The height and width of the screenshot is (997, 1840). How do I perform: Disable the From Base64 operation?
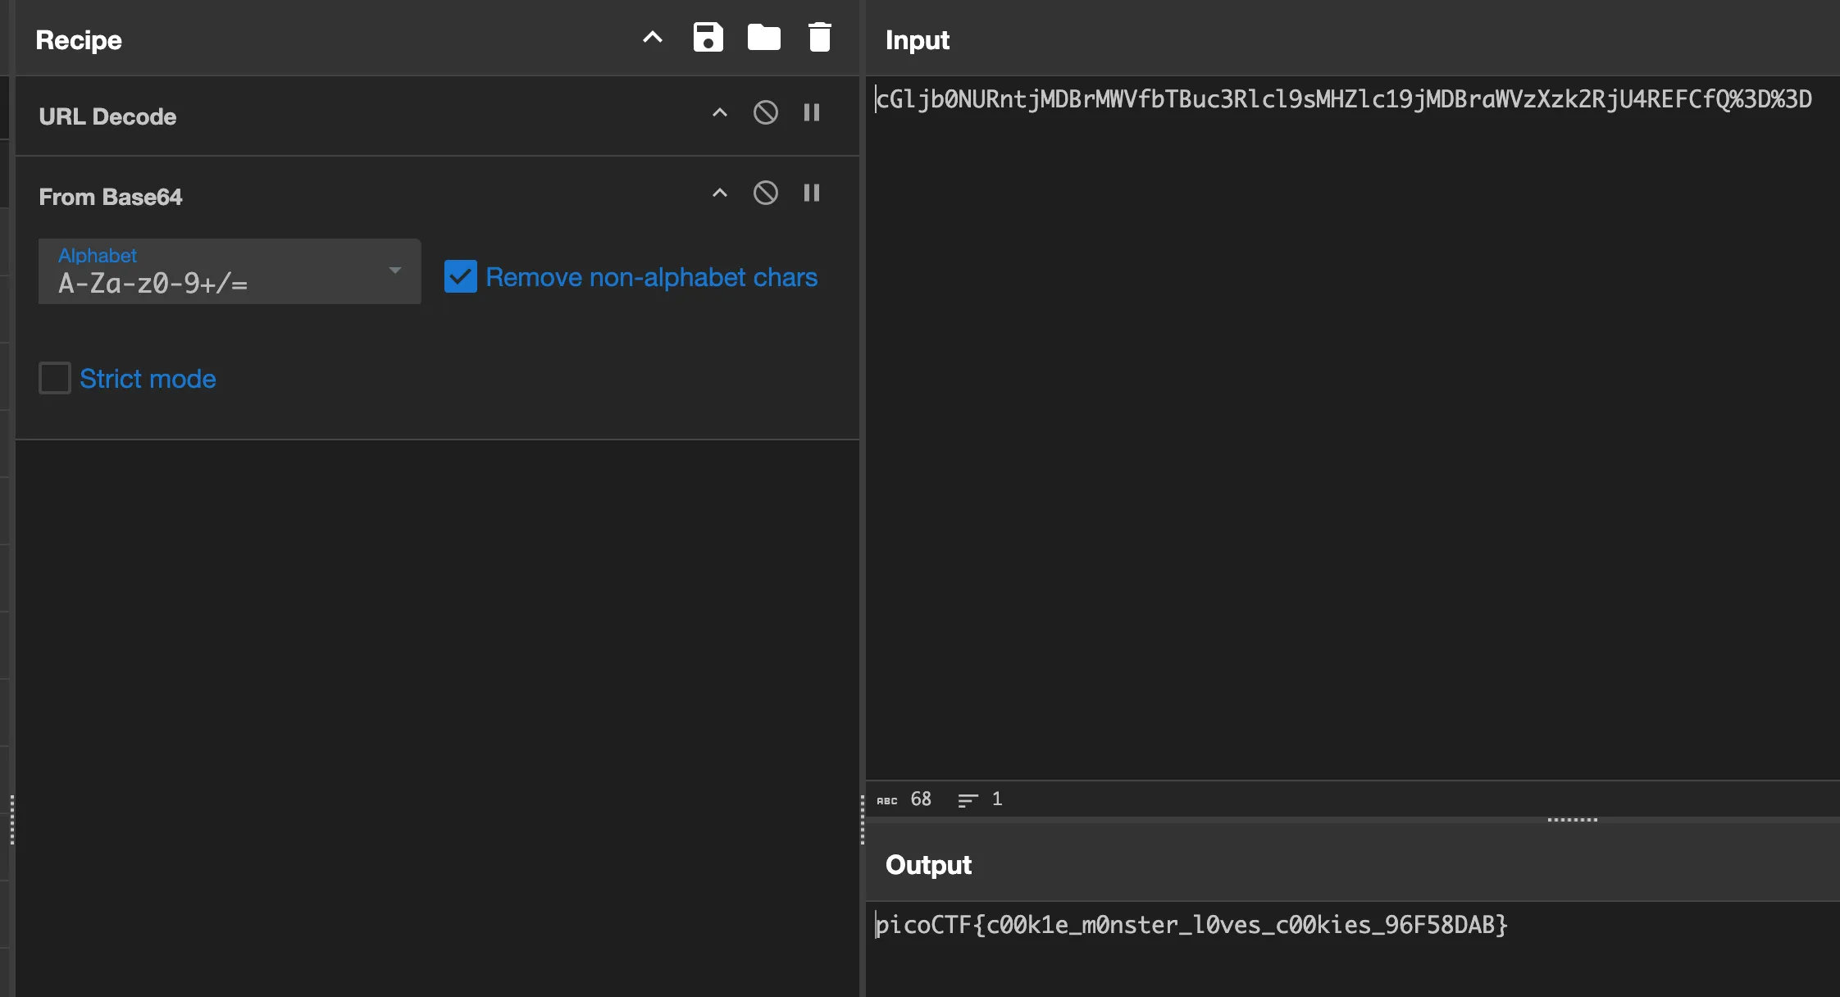click(x=765, y=193)
